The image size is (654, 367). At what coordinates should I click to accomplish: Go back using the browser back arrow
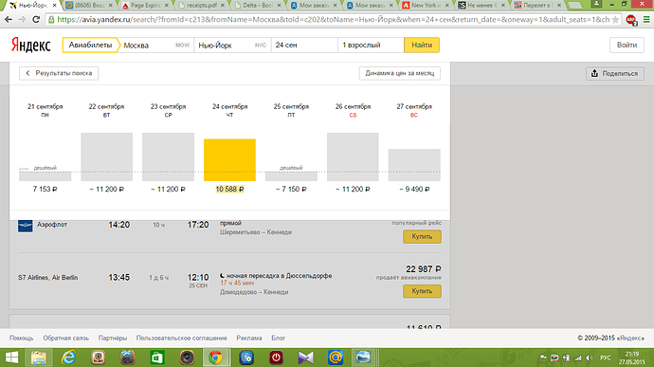tap(9, 20)
